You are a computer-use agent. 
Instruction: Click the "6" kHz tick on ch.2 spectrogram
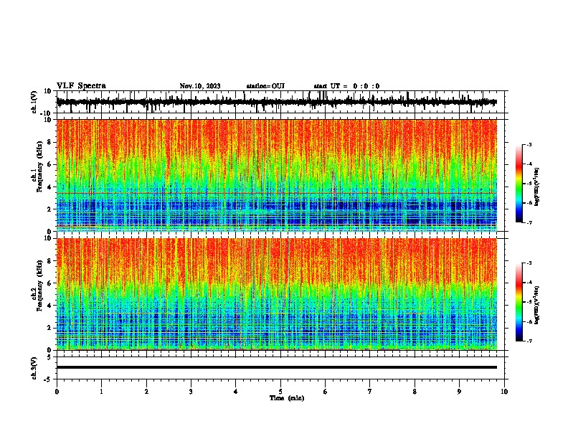click(49, 283)
